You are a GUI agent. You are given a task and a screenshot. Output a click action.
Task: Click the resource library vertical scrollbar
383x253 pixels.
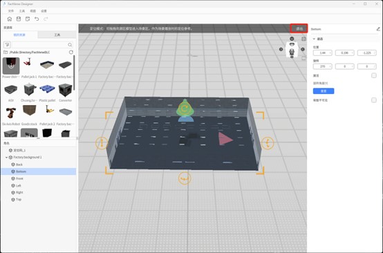tap(74, 73)
